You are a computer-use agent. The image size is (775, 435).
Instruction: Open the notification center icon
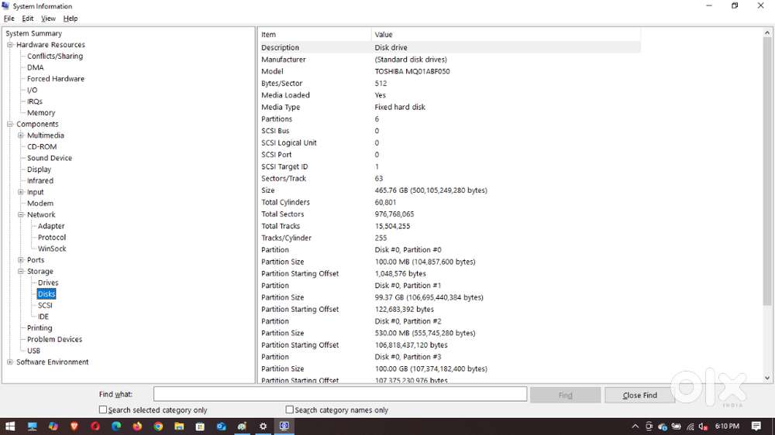click(x=756, y=426)
